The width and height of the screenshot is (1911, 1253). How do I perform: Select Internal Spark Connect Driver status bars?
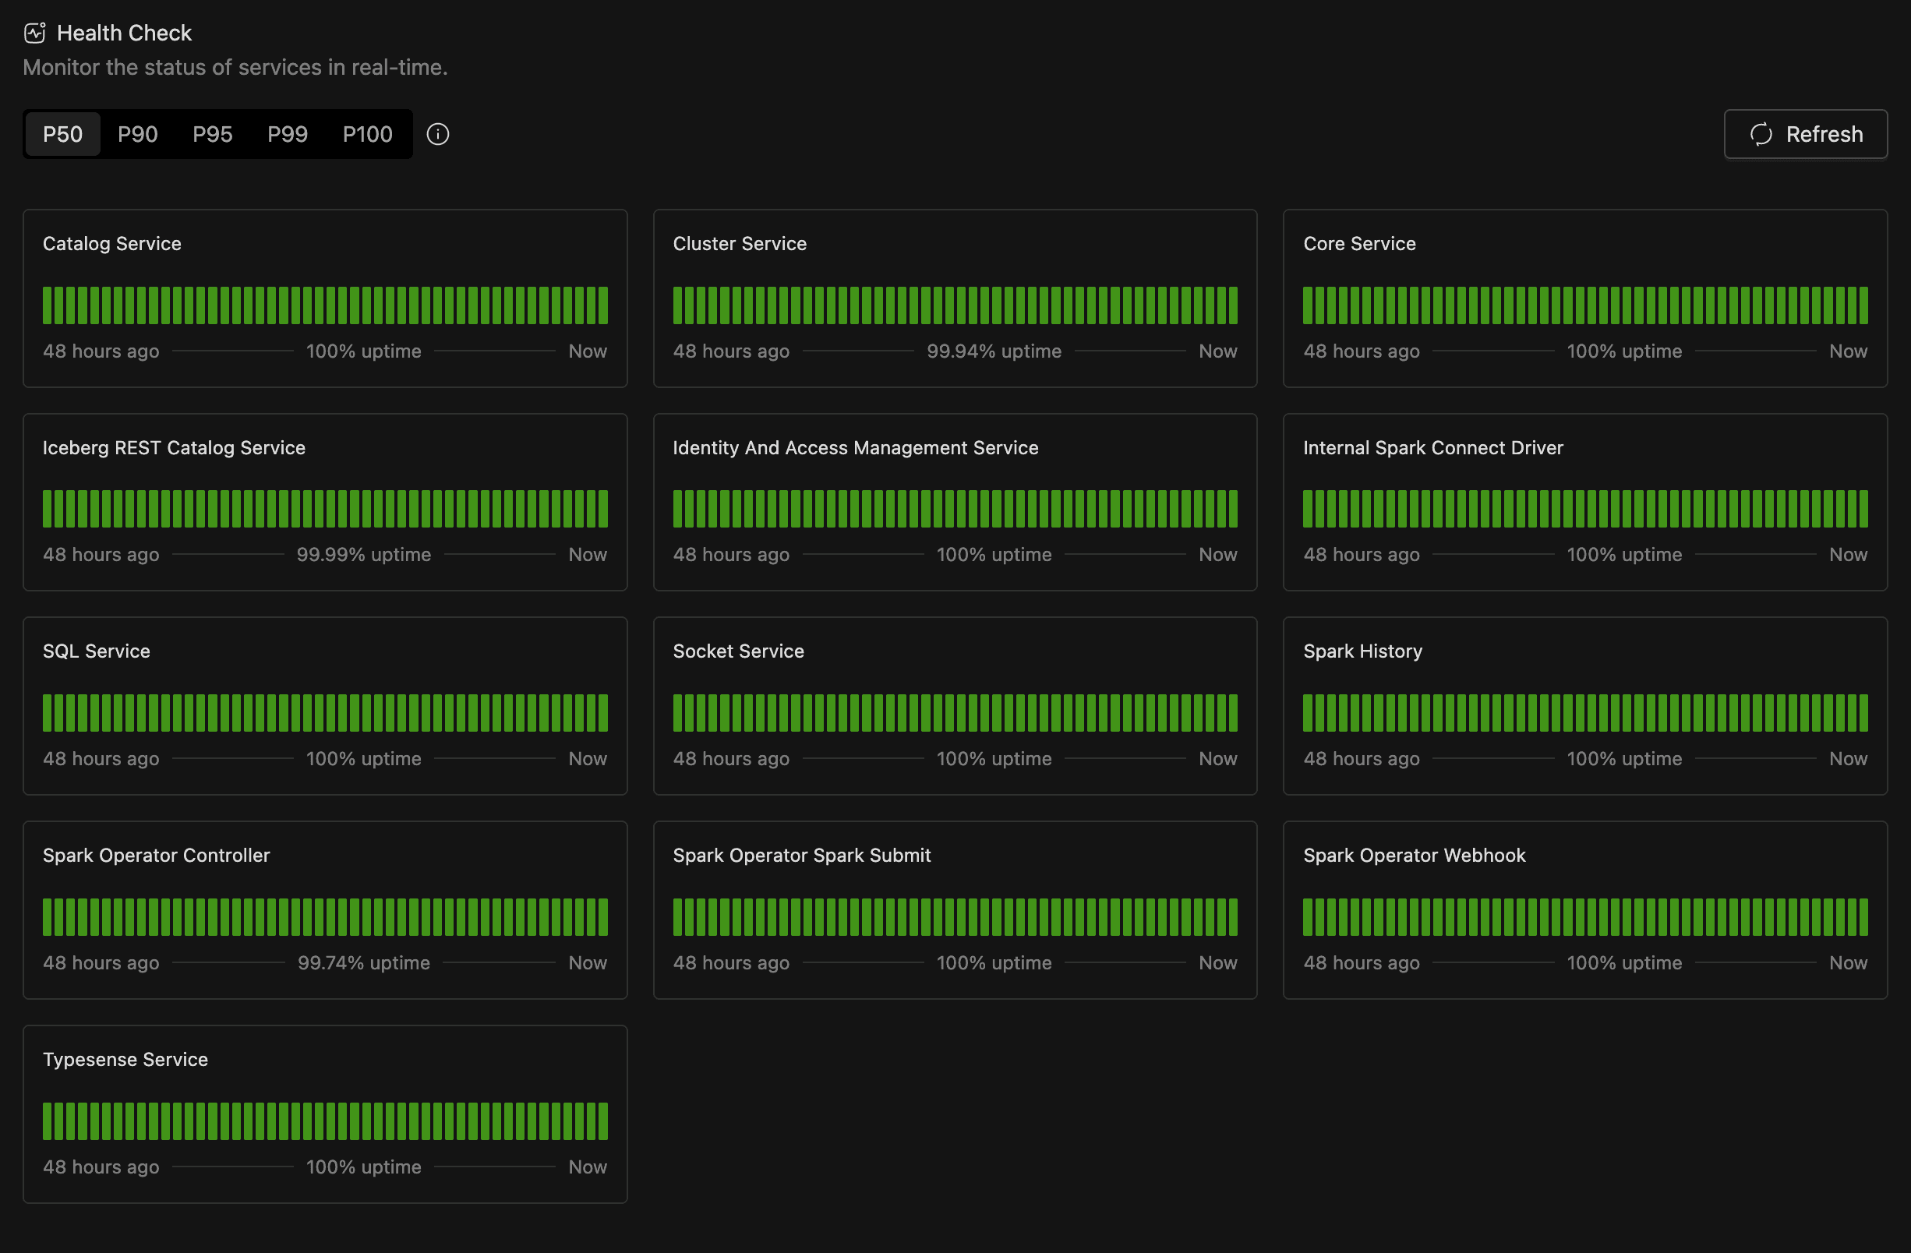point(1585,509)
